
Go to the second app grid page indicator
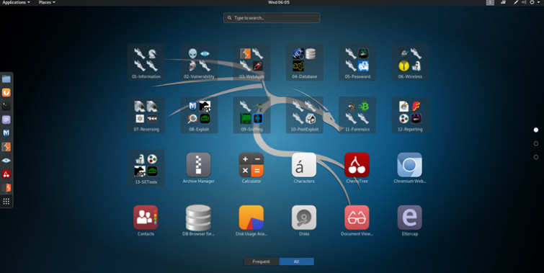[536, 143]
